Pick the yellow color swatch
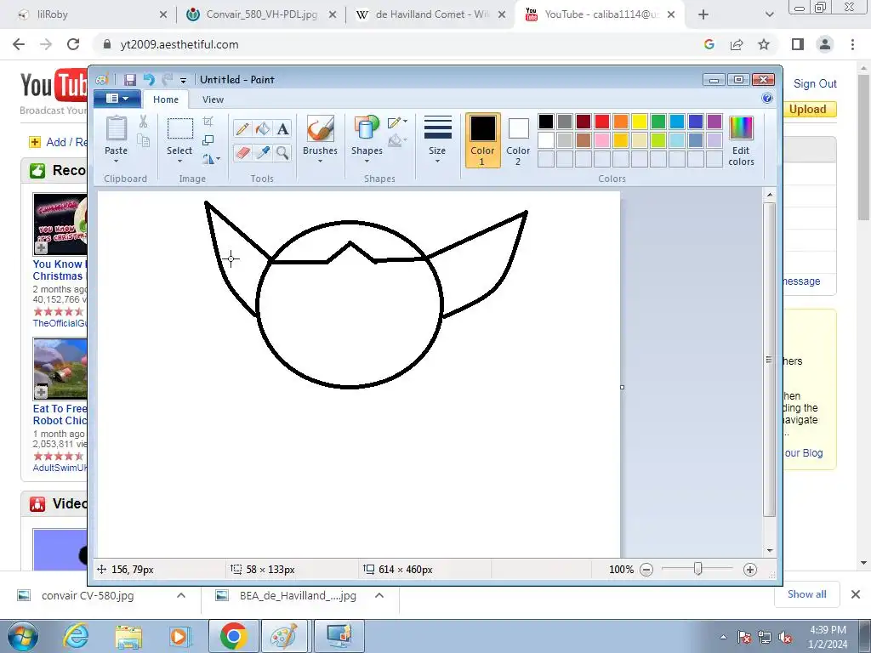The height and width of the screenshot is (653, 871). [640, 122]
